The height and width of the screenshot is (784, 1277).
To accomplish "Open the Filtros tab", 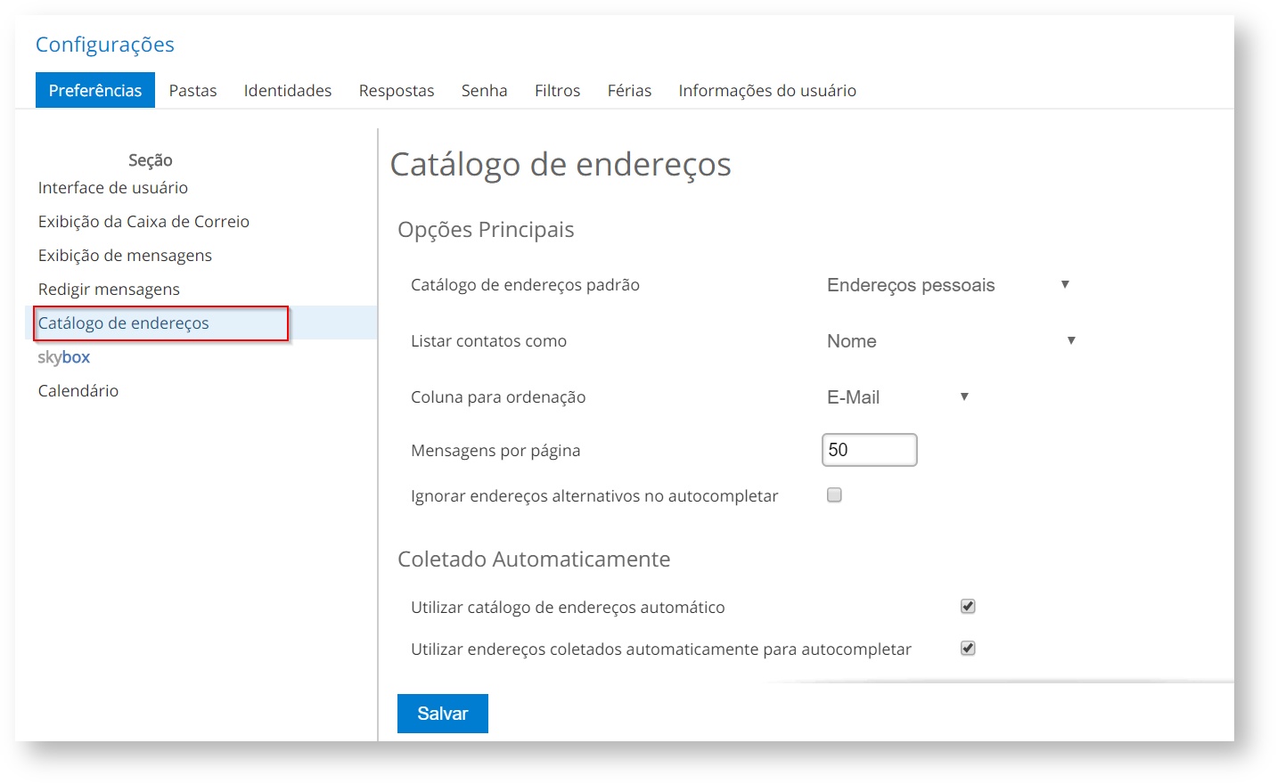I will (x=557, y=90).
